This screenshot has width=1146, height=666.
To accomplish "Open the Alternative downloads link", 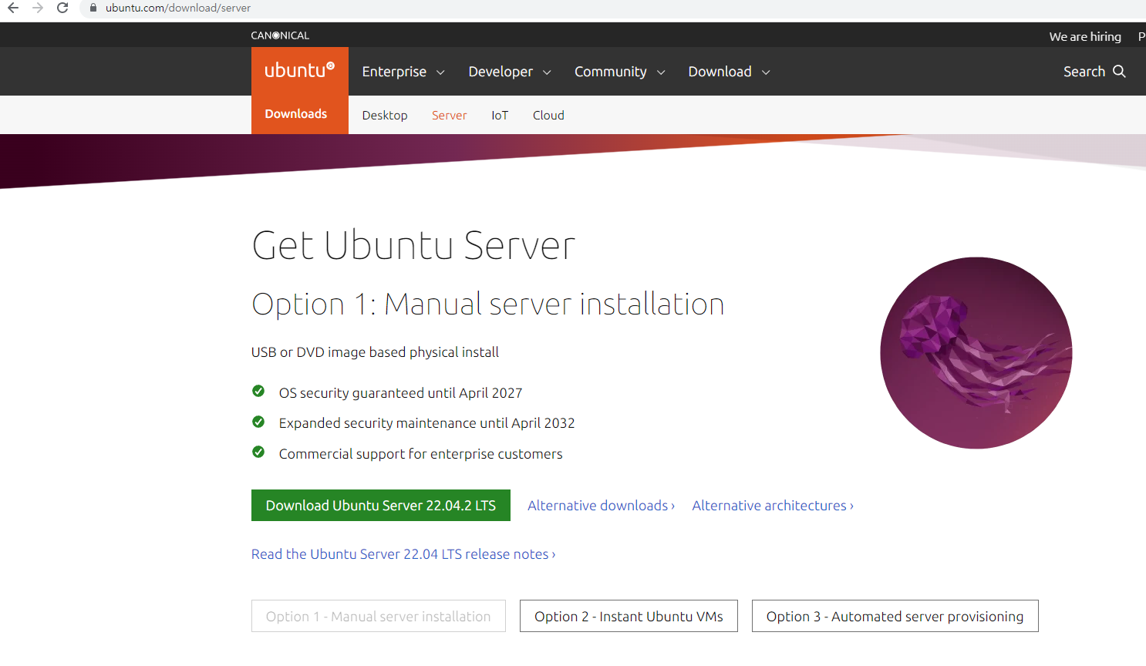I will click(601, 506).
